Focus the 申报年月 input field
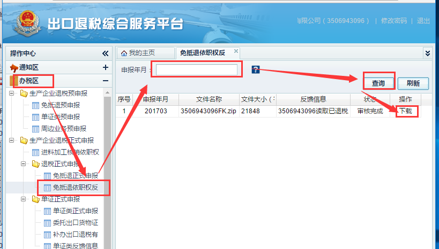The width and height of the screenshot is (439, 249). coord(196,70)
